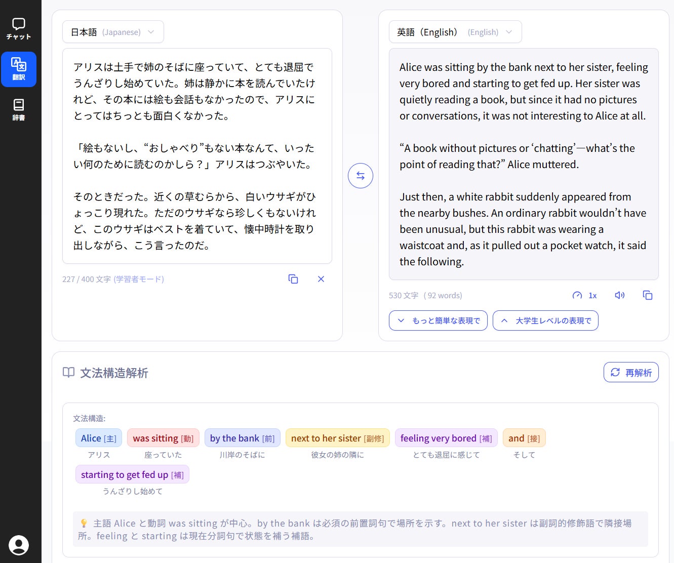The image size is (674, 563).
Task: Select the 'was sitting [動]' grammar chip
Action: [163, 438]
